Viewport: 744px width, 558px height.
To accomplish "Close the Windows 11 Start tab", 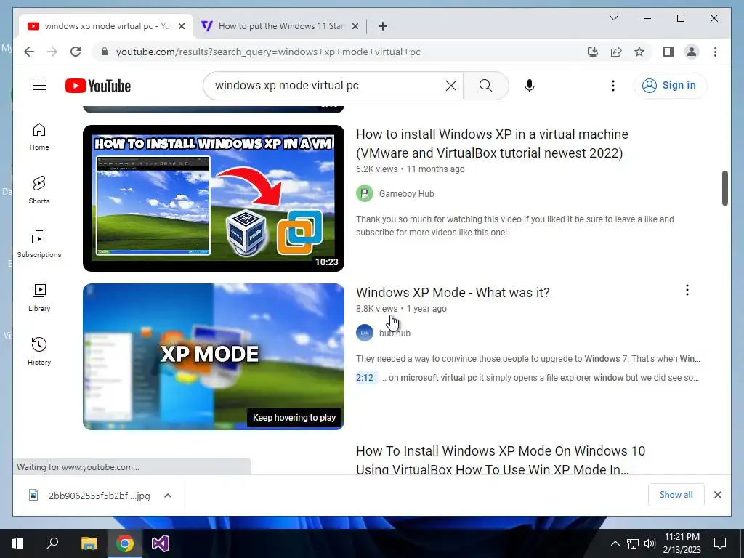I will [355, 26].
